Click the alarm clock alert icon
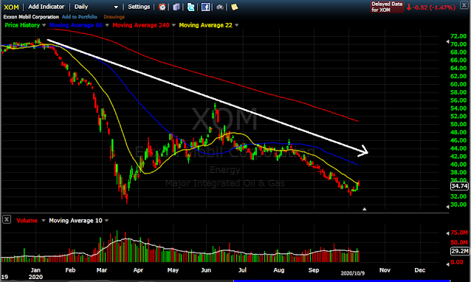471x282 pixels. 162,7
